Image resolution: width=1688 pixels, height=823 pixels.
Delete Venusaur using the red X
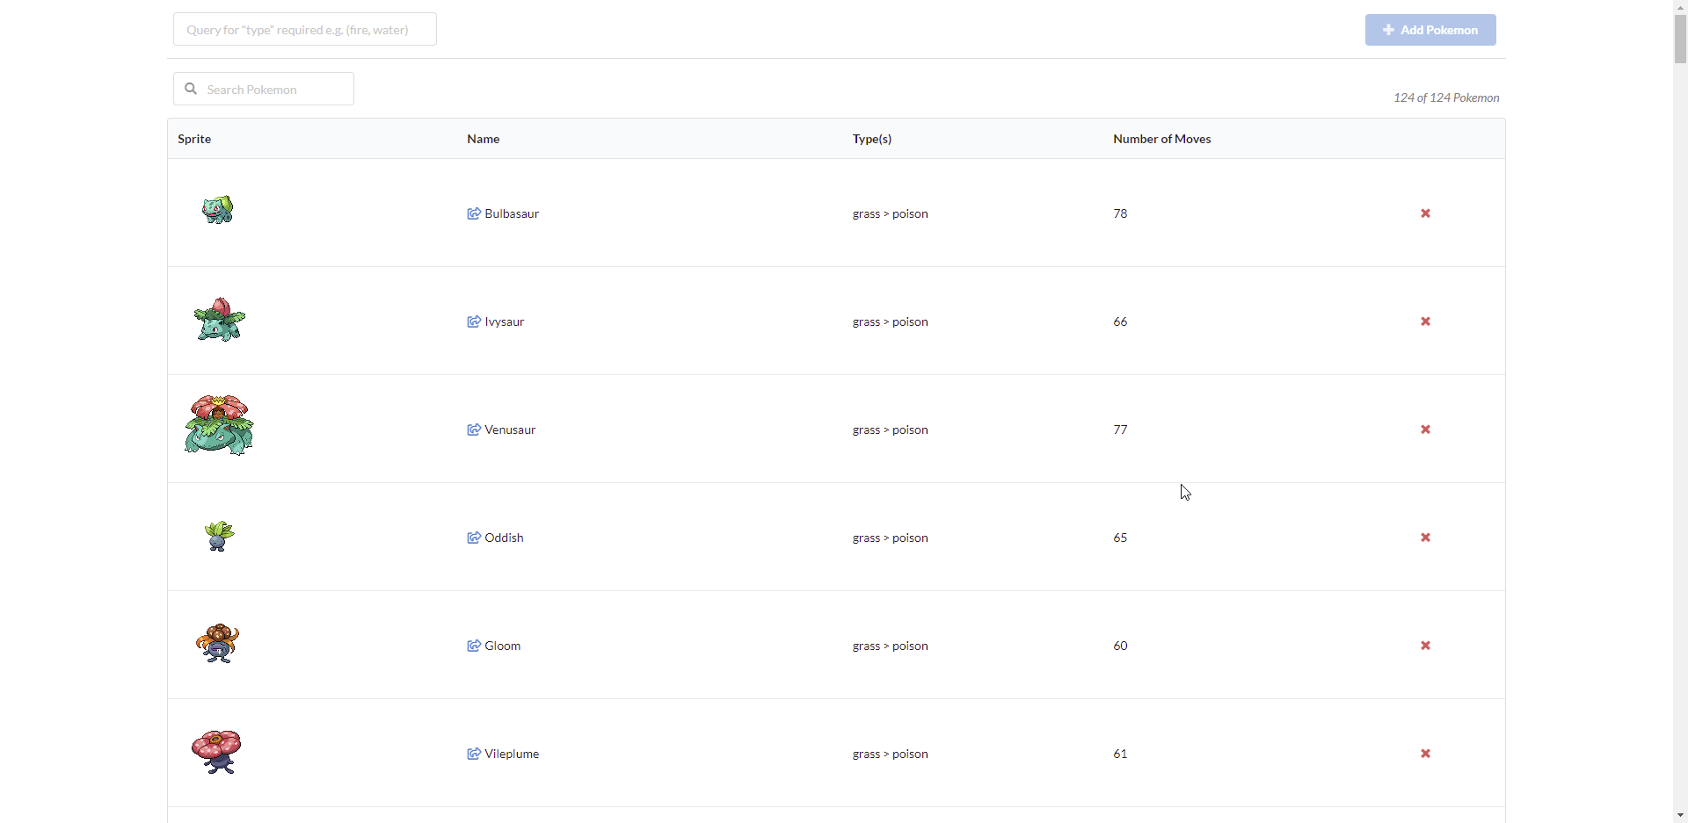click(x=1424, y=430)
